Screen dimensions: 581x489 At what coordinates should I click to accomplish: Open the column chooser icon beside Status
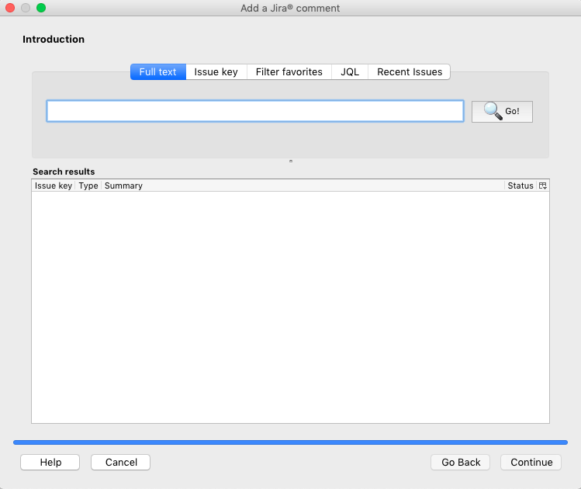(x=543, y=186)
